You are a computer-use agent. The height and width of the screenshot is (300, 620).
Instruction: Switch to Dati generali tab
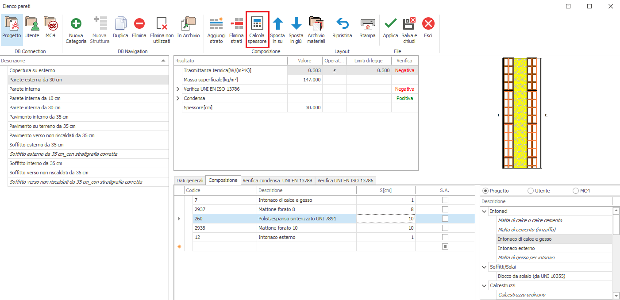coord(190,181)
